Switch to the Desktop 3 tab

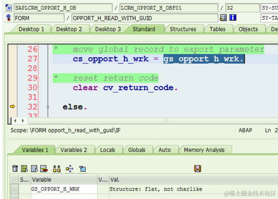(108, 29)
